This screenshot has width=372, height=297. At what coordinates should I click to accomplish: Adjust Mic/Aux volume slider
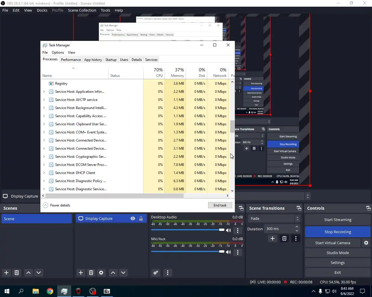pos(188,251)
